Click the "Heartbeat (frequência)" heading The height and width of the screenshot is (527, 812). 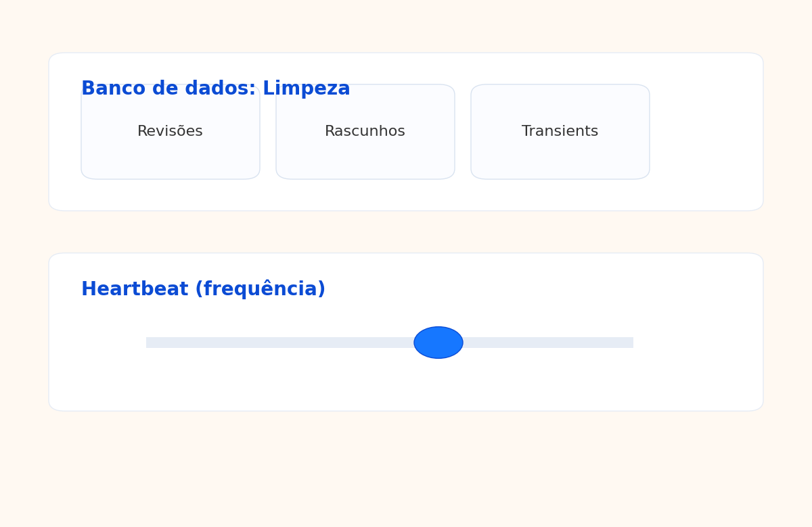203,289
